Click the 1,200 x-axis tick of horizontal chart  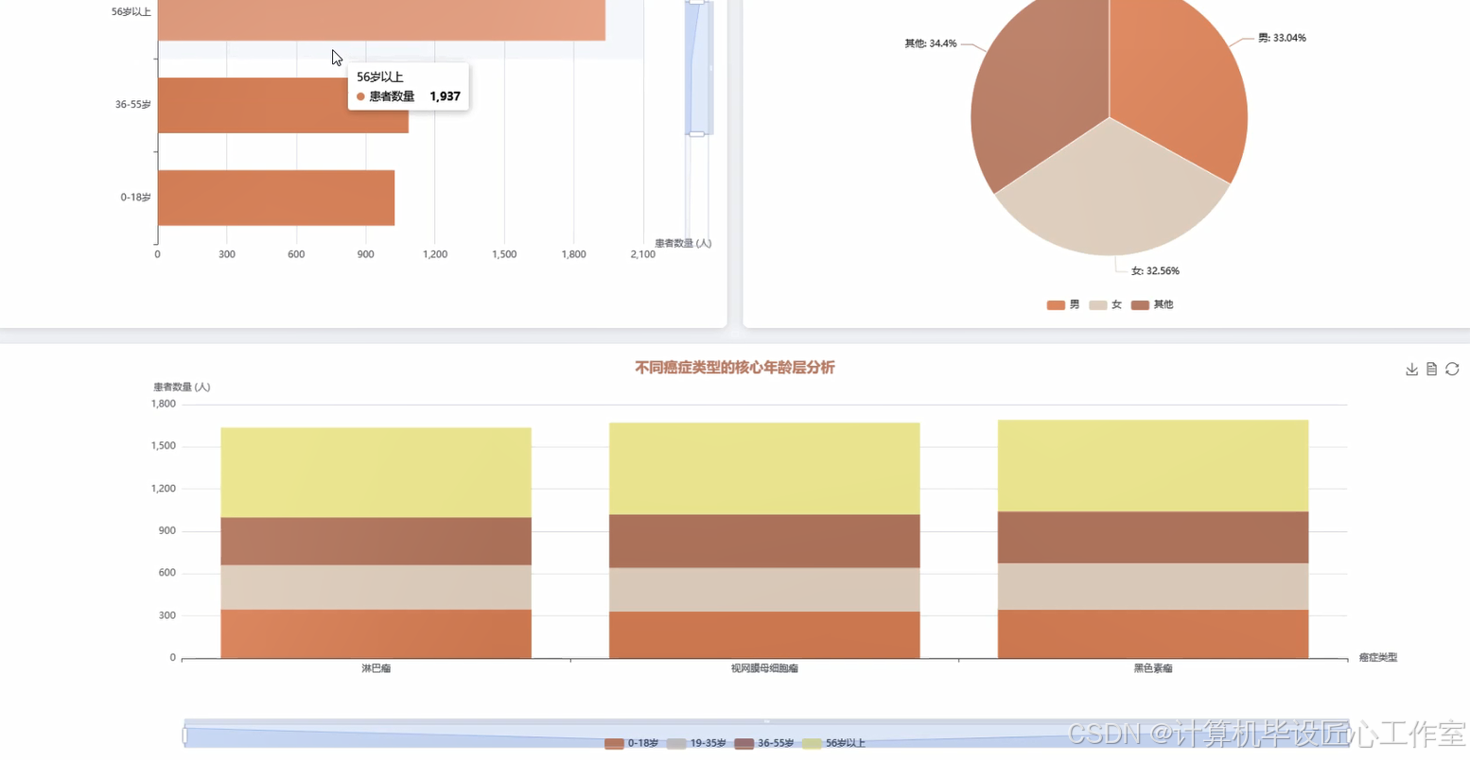tap(435, 255)
